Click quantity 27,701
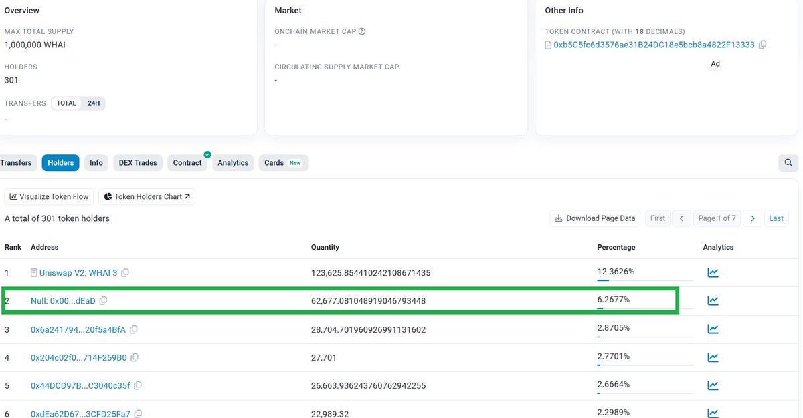This screenshot has height=418, width=803. (324, 357)
